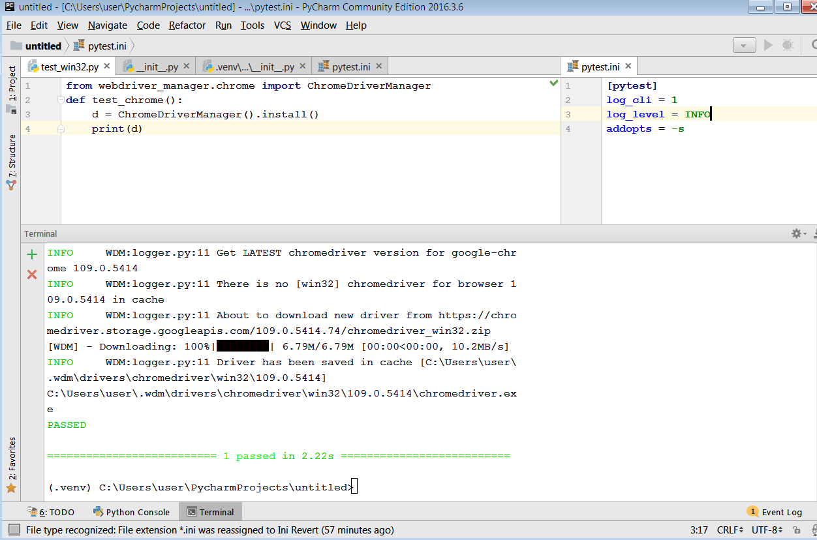Click the Run (play) toolbar icon
This screenshot has width=817, height=540.
point(769,45)
